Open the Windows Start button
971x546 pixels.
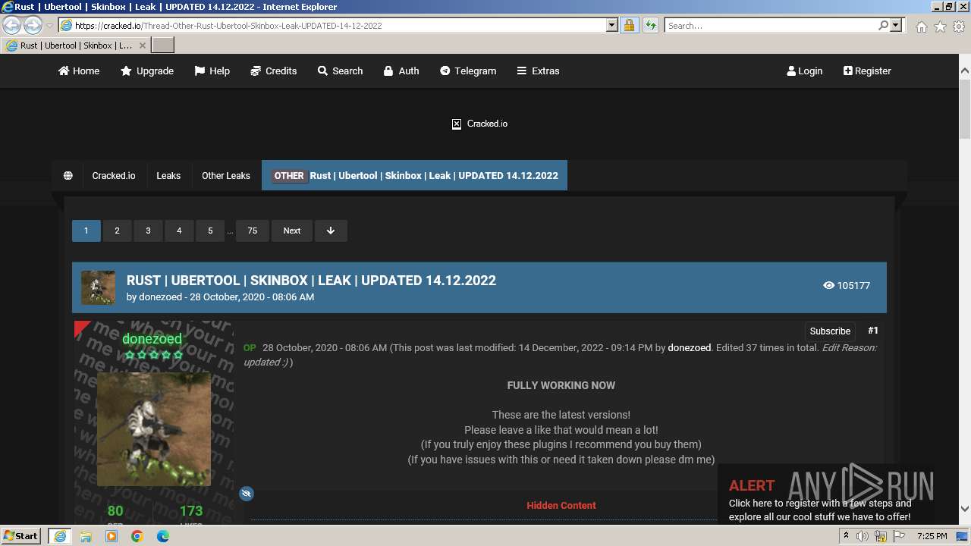pyautogui.click(x=21, y=536)
